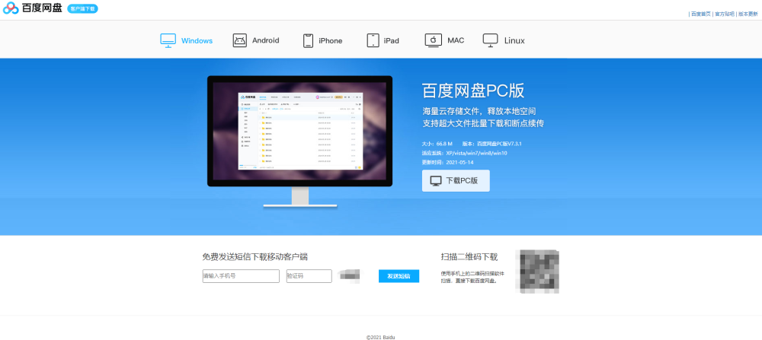Select the Linux monitor icon
Viewport: 762px width, 340px height.
[490, 40]
